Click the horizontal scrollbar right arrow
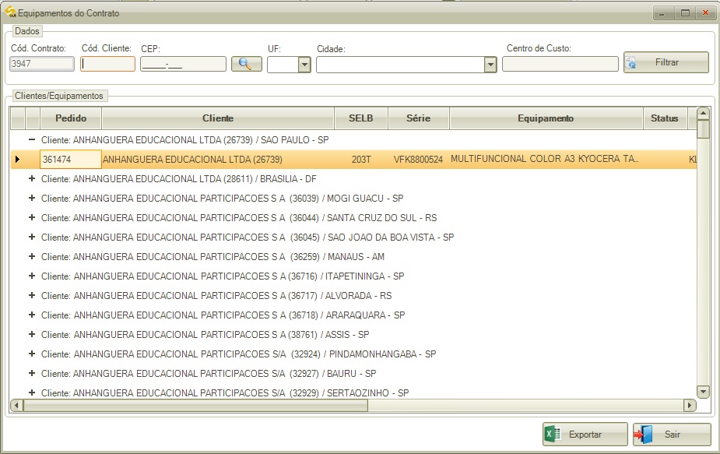This screenshot has height=454, width=720. [690, 405]
